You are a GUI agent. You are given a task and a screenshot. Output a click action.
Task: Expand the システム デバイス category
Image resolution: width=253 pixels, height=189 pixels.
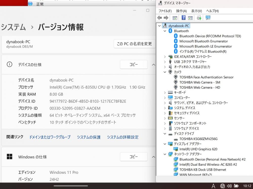[x=165, y=108]
